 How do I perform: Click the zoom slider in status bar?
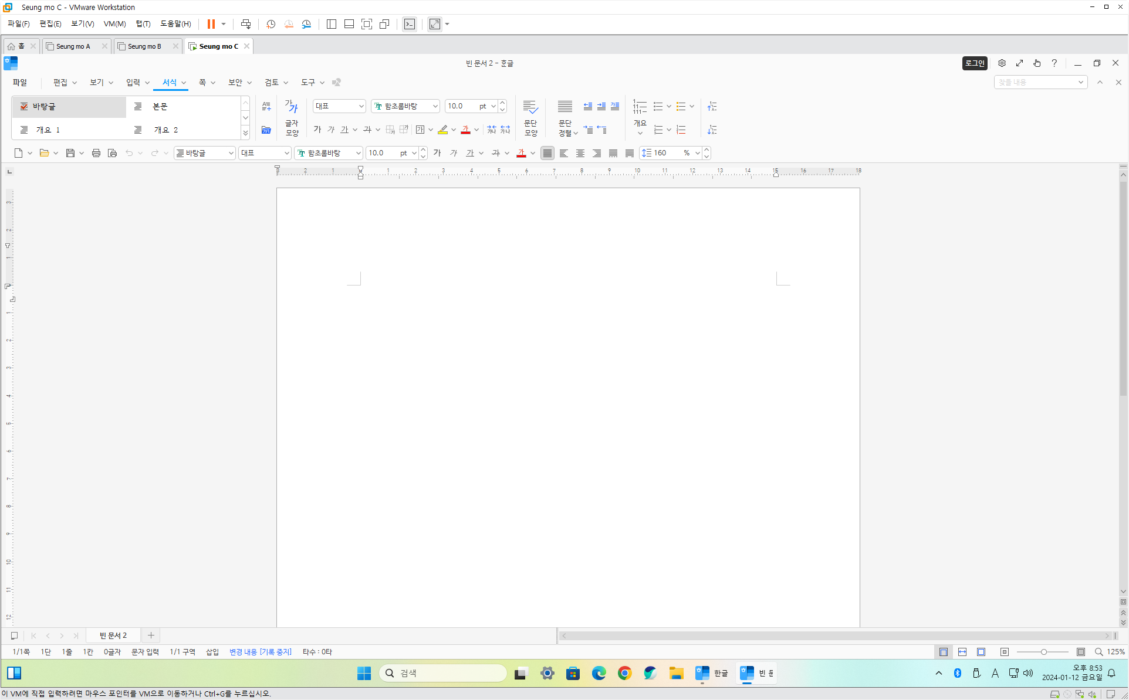point(1043,652)
